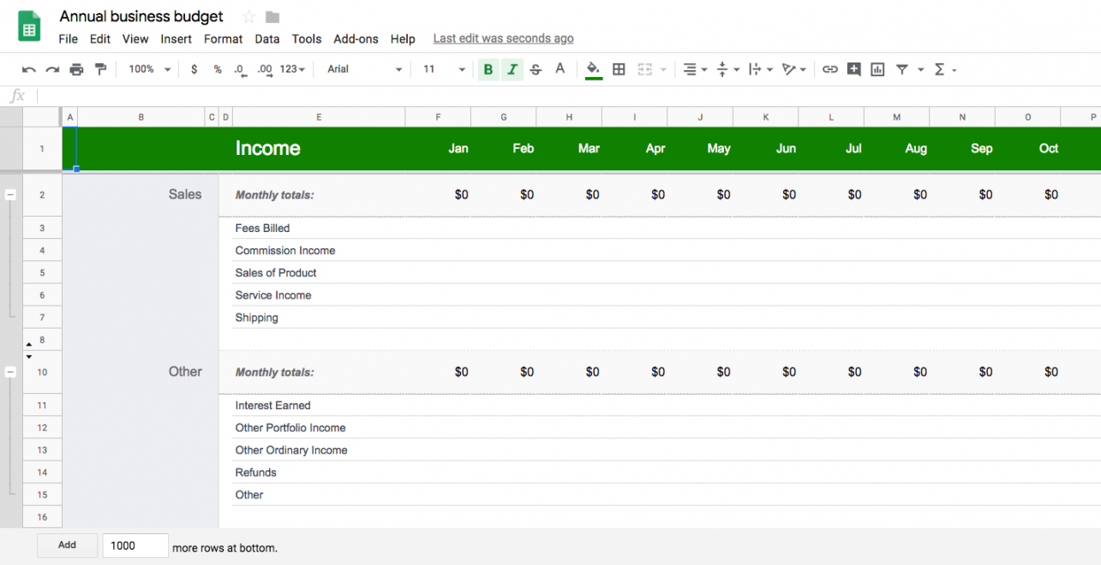1101x565 pixels.
Task: Open the borders tool
Action: [619, 69]
